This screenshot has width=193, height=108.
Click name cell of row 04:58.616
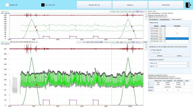pos(177,33)
